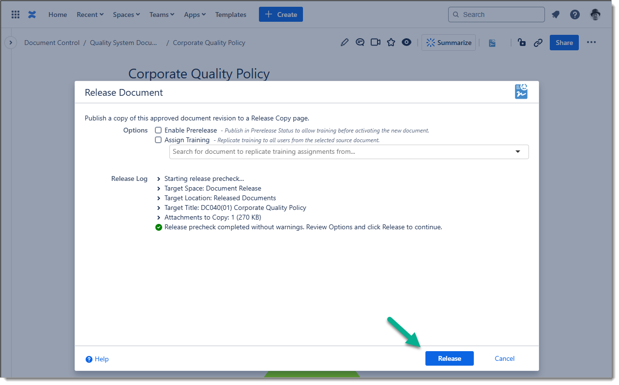619x385 pixels.
Task: Toggle the watch page eye icon
Action: pyautogui.click(x=407, y=43)
